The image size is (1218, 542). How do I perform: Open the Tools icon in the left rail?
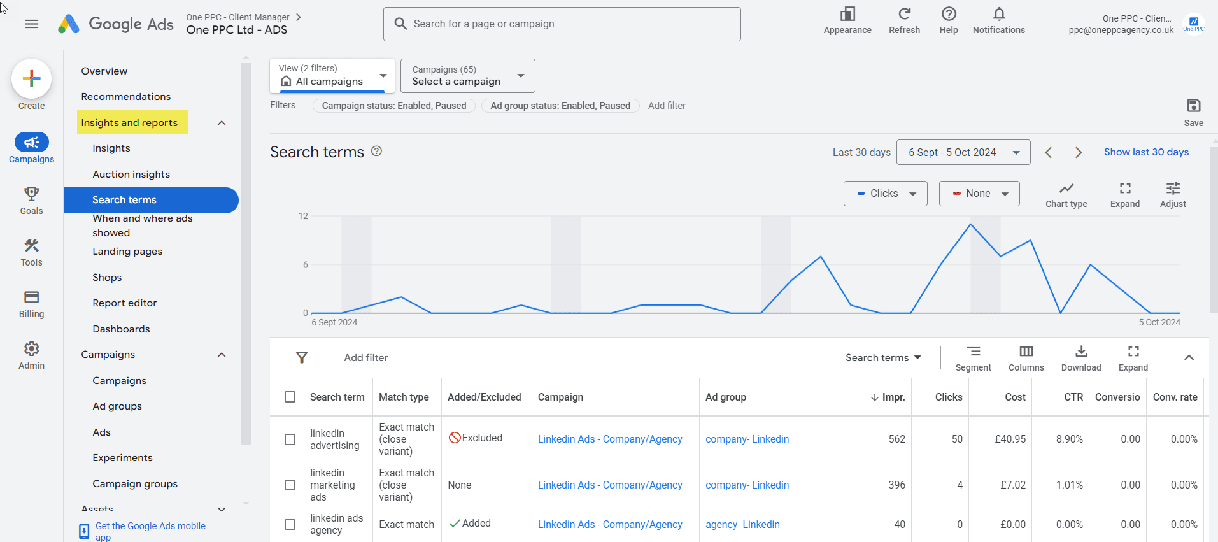(31, 246)
